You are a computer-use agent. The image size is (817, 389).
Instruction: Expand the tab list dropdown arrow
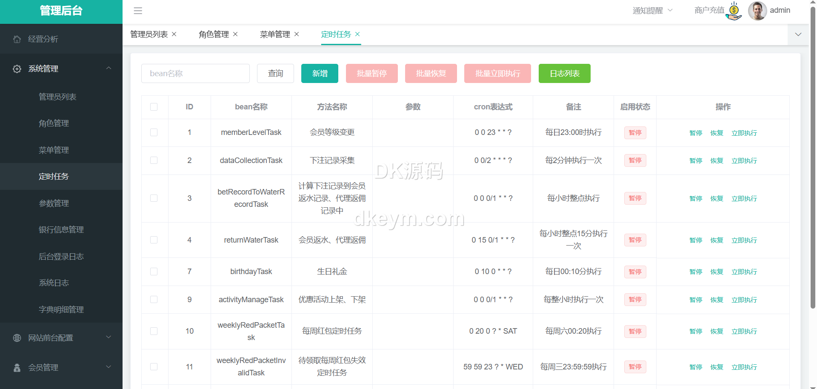[x=798, y=34]
